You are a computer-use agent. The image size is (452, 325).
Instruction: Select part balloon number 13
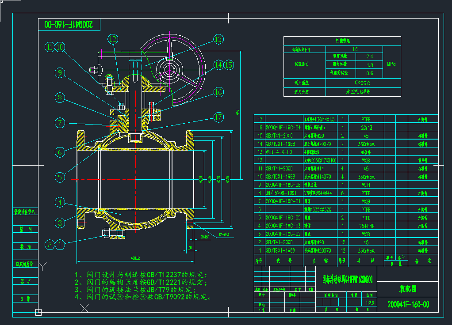coord(218,39)
